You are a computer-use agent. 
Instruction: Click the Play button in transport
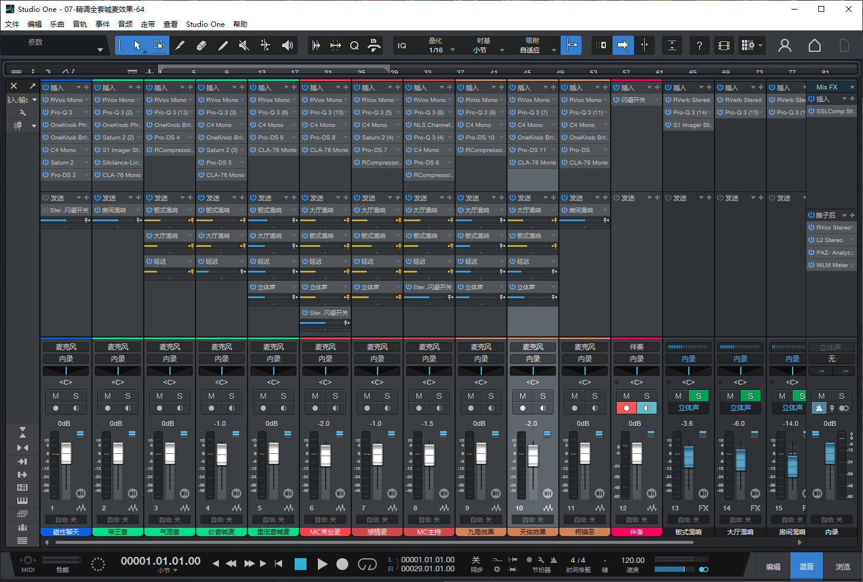click(x=322, y=564)
